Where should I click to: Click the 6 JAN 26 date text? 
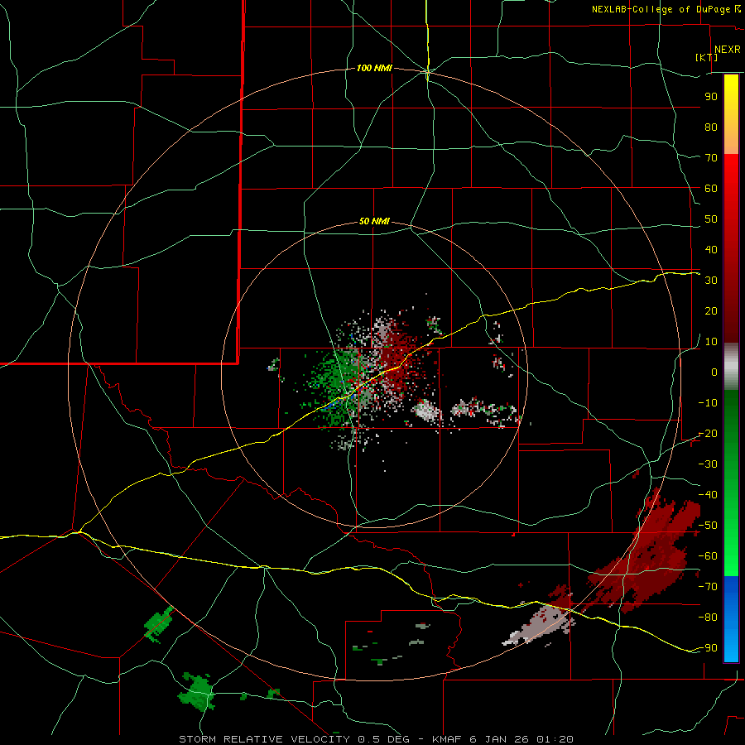501,739
